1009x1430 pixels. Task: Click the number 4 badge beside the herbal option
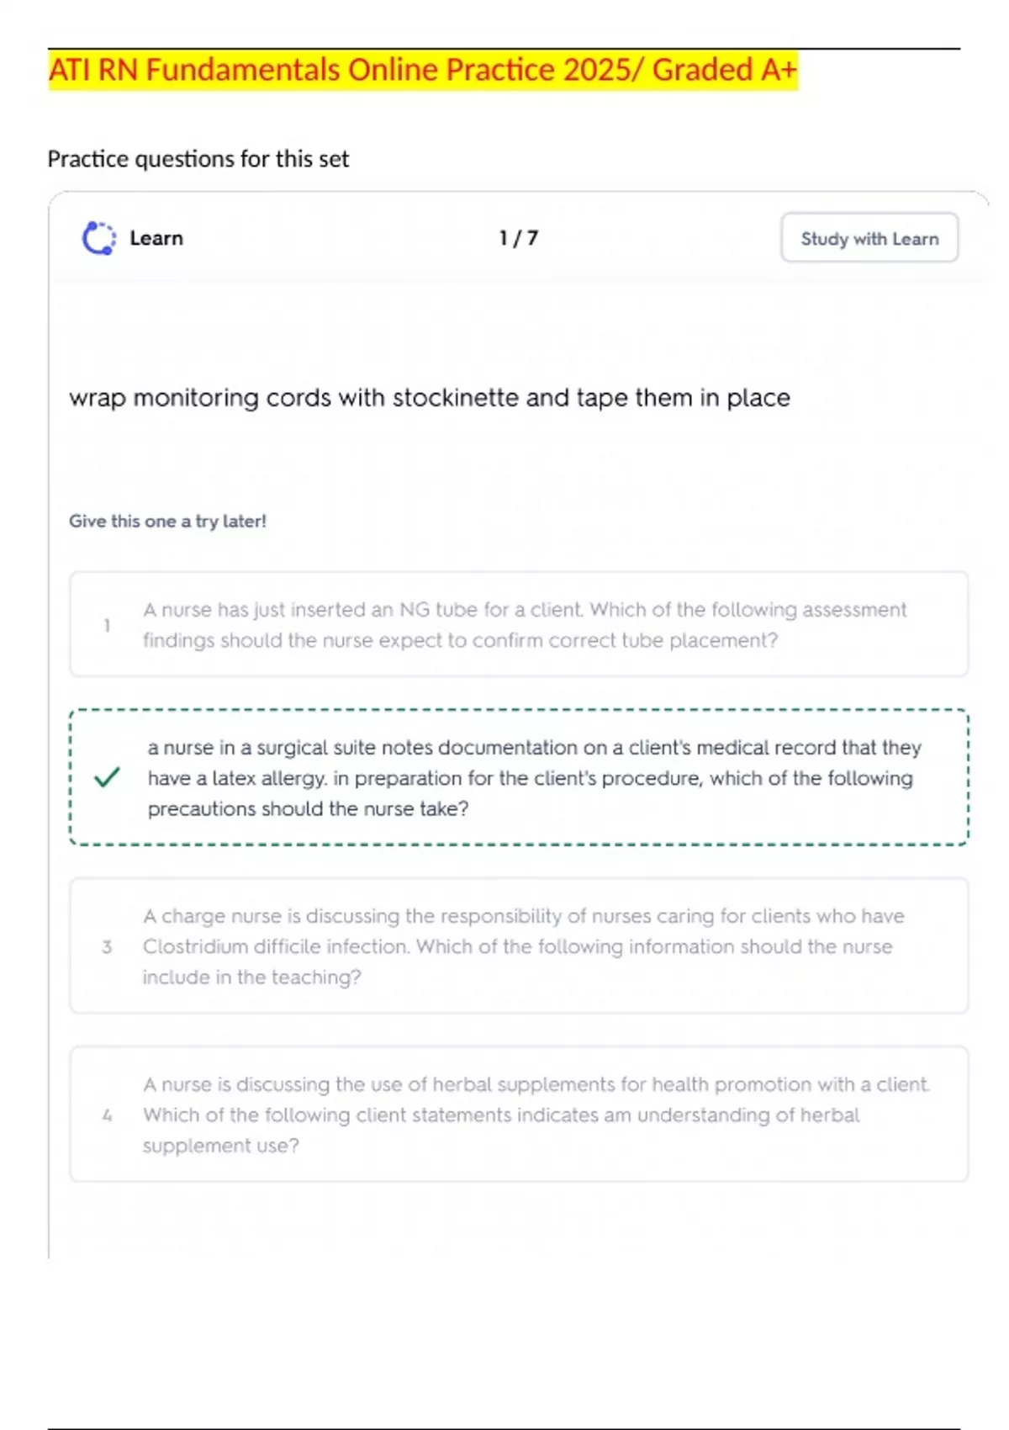click(x=107, y=1115)
